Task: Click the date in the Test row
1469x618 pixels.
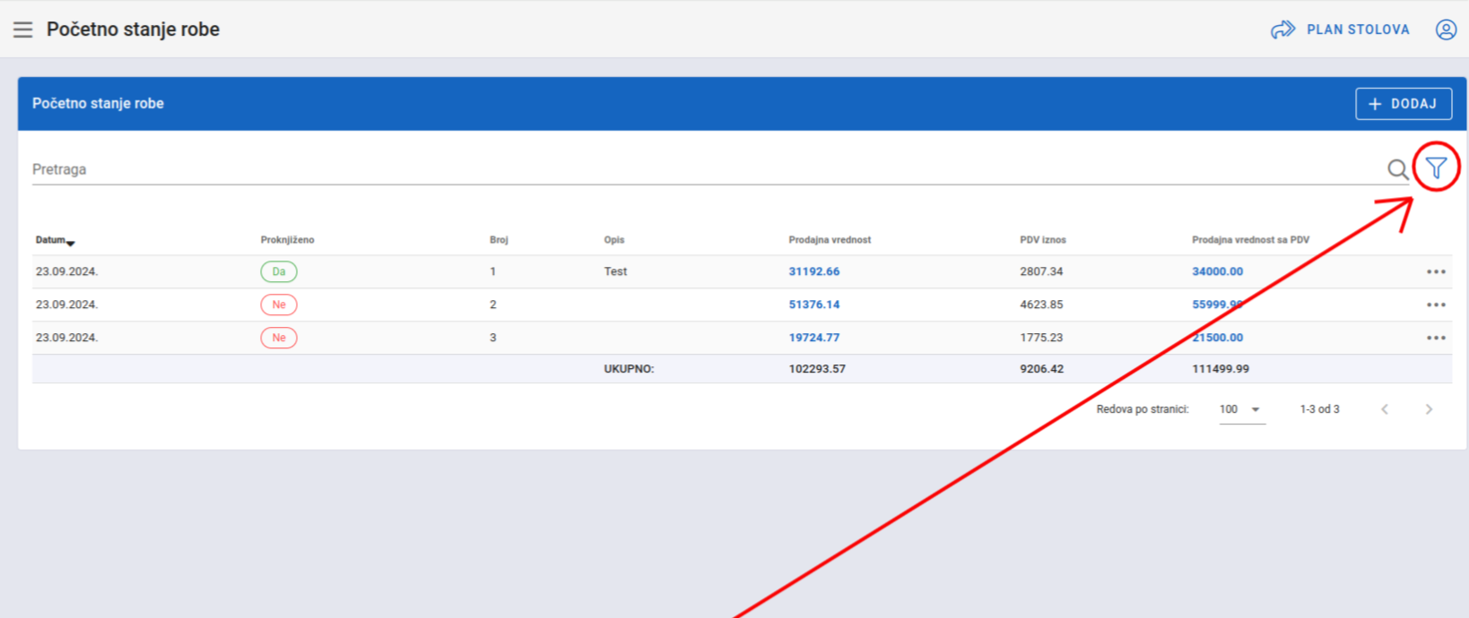Action: (x=66, y=271)
